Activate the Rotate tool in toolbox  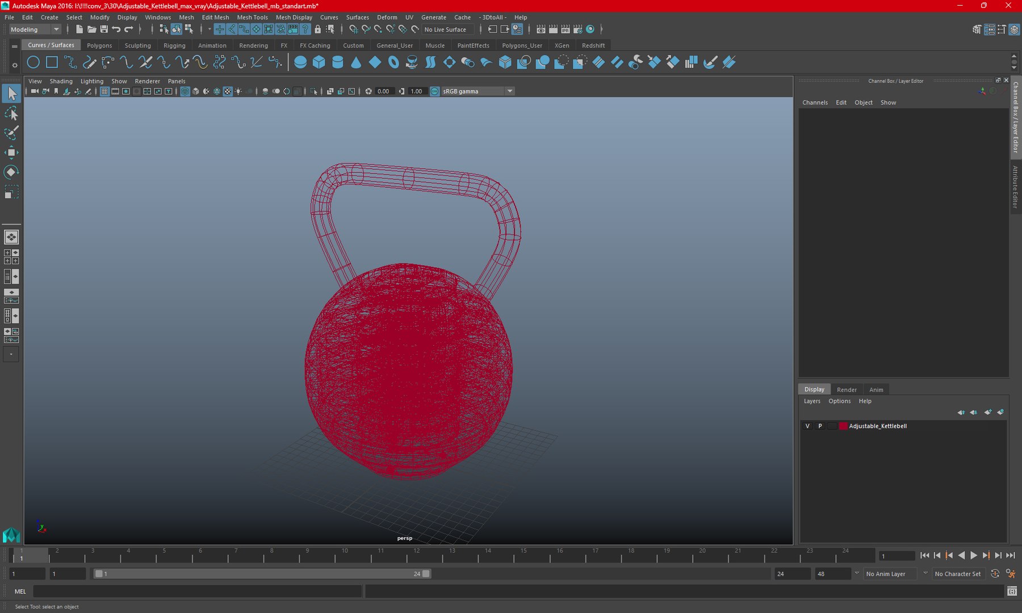(11, 172)
